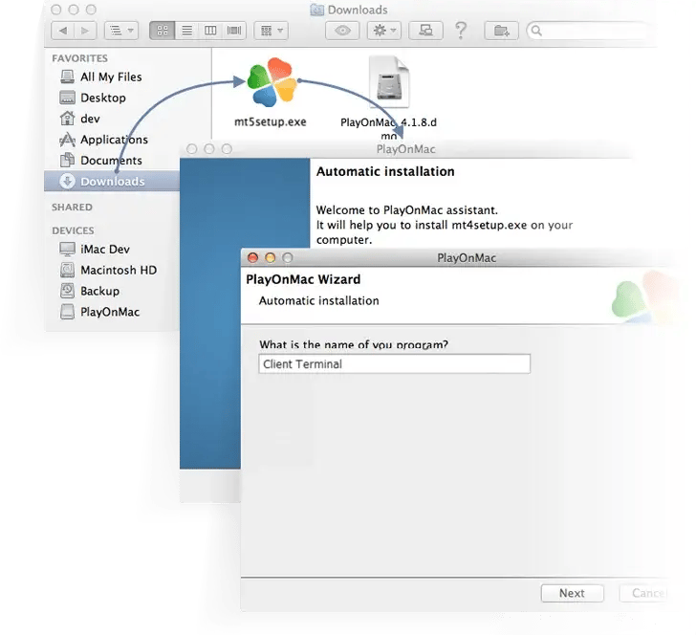Image resolution: width=696 pixels, height=635 pixels.
Task: Switch Finder to list view
Action: (x=186, y=31)
